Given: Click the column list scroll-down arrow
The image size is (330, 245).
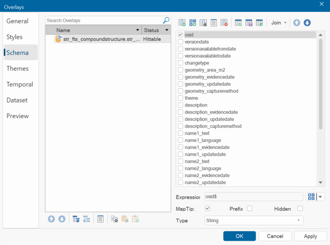Looking at the screenshot, I should point(320,182).
